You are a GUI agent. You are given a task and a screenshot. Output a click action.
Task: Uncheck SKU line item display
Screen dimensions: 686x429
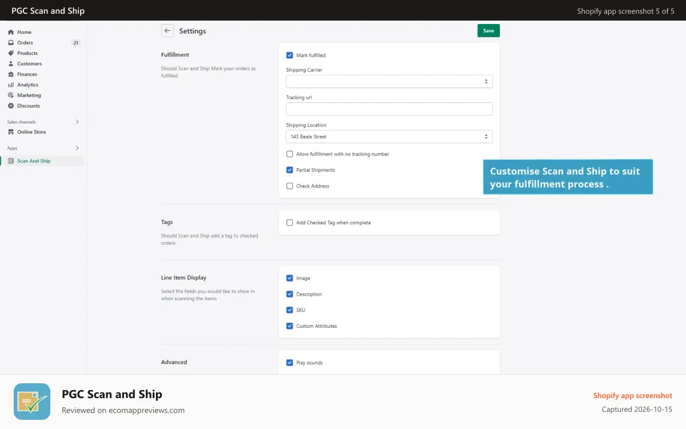click(290, 310)
